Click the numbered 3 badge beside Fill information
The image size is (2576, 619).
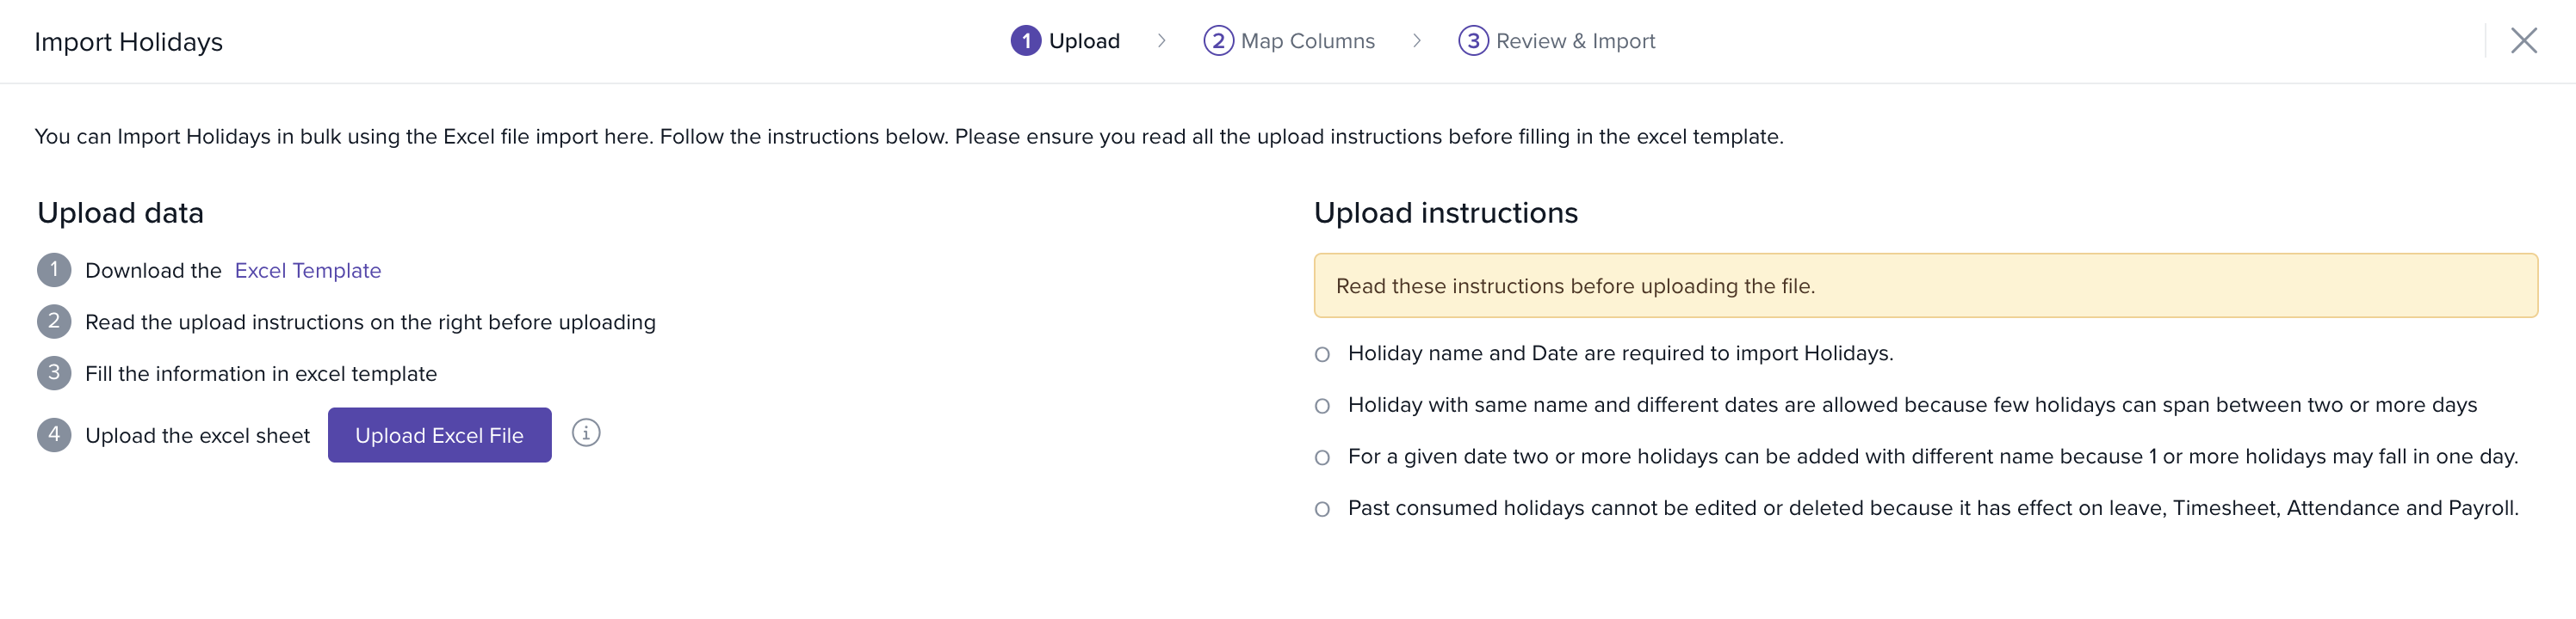tap(54, 372)
